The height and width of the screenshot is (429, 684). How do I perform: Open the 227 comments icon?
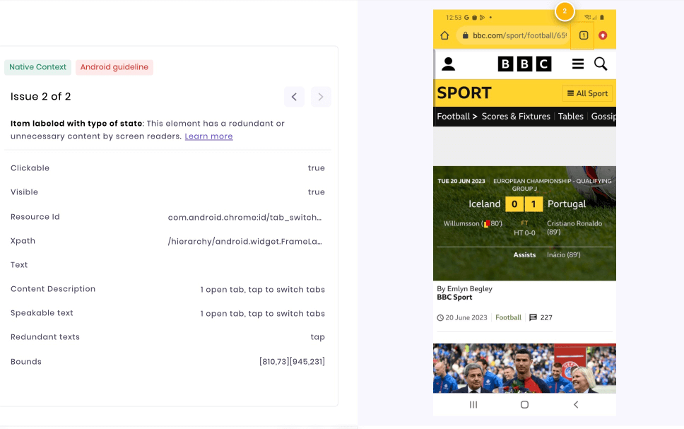533,318
